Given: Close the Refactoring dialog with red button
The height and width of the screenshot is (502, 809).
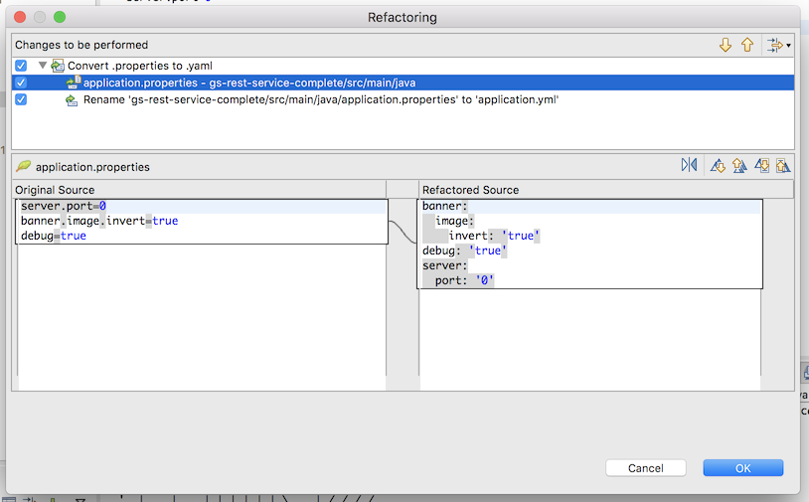Looking at the screenshot, I should click(x=20, y=17).
